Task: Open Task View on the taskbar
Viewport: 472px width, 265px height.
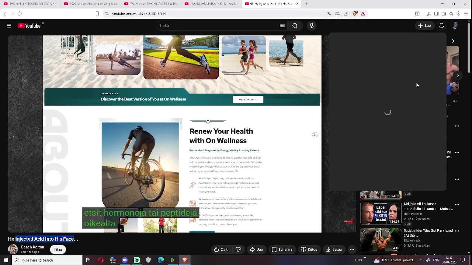Action: 88,260
